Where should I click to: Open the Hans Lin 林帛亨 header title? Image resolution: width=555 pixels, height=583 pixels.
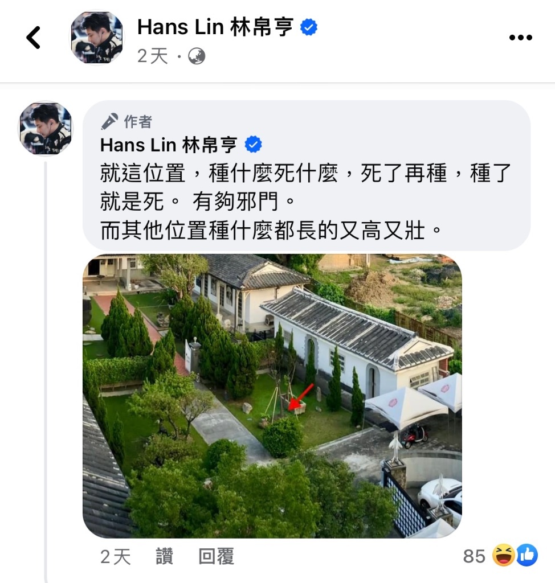pos(215,27)
